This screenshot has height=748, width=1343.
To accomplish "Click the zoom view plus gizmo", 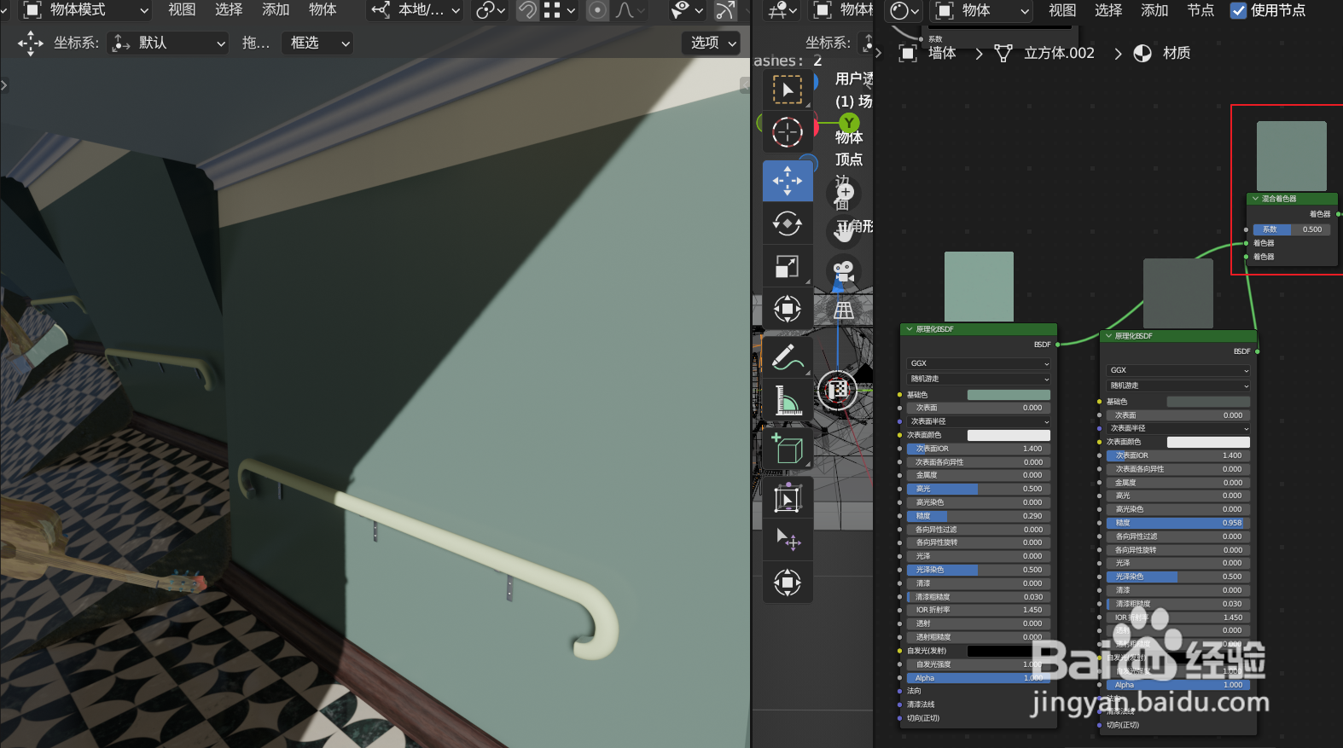I will click(846, 193).
